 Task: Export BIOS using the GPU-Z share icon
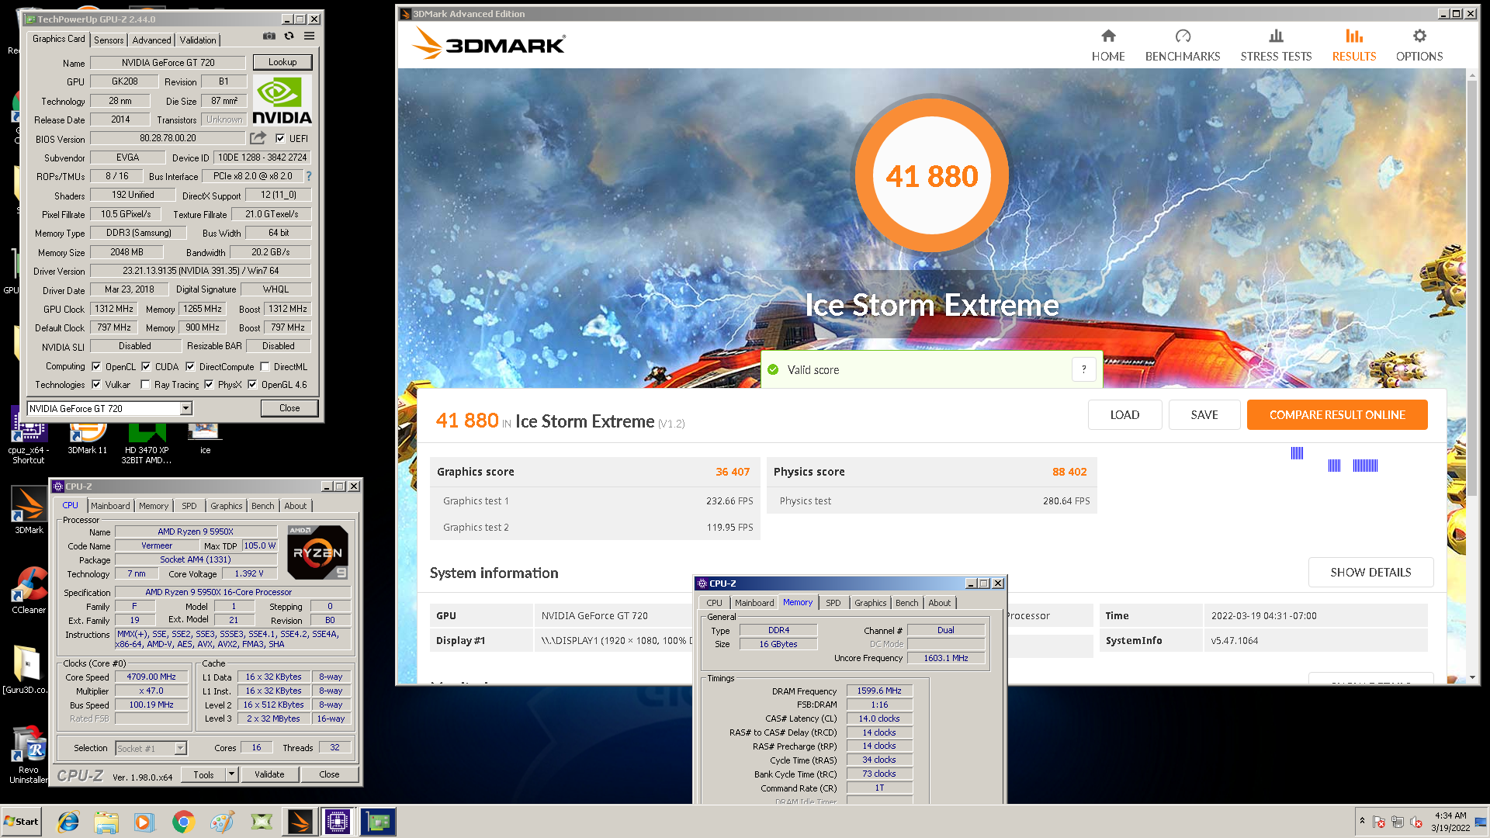258,138
